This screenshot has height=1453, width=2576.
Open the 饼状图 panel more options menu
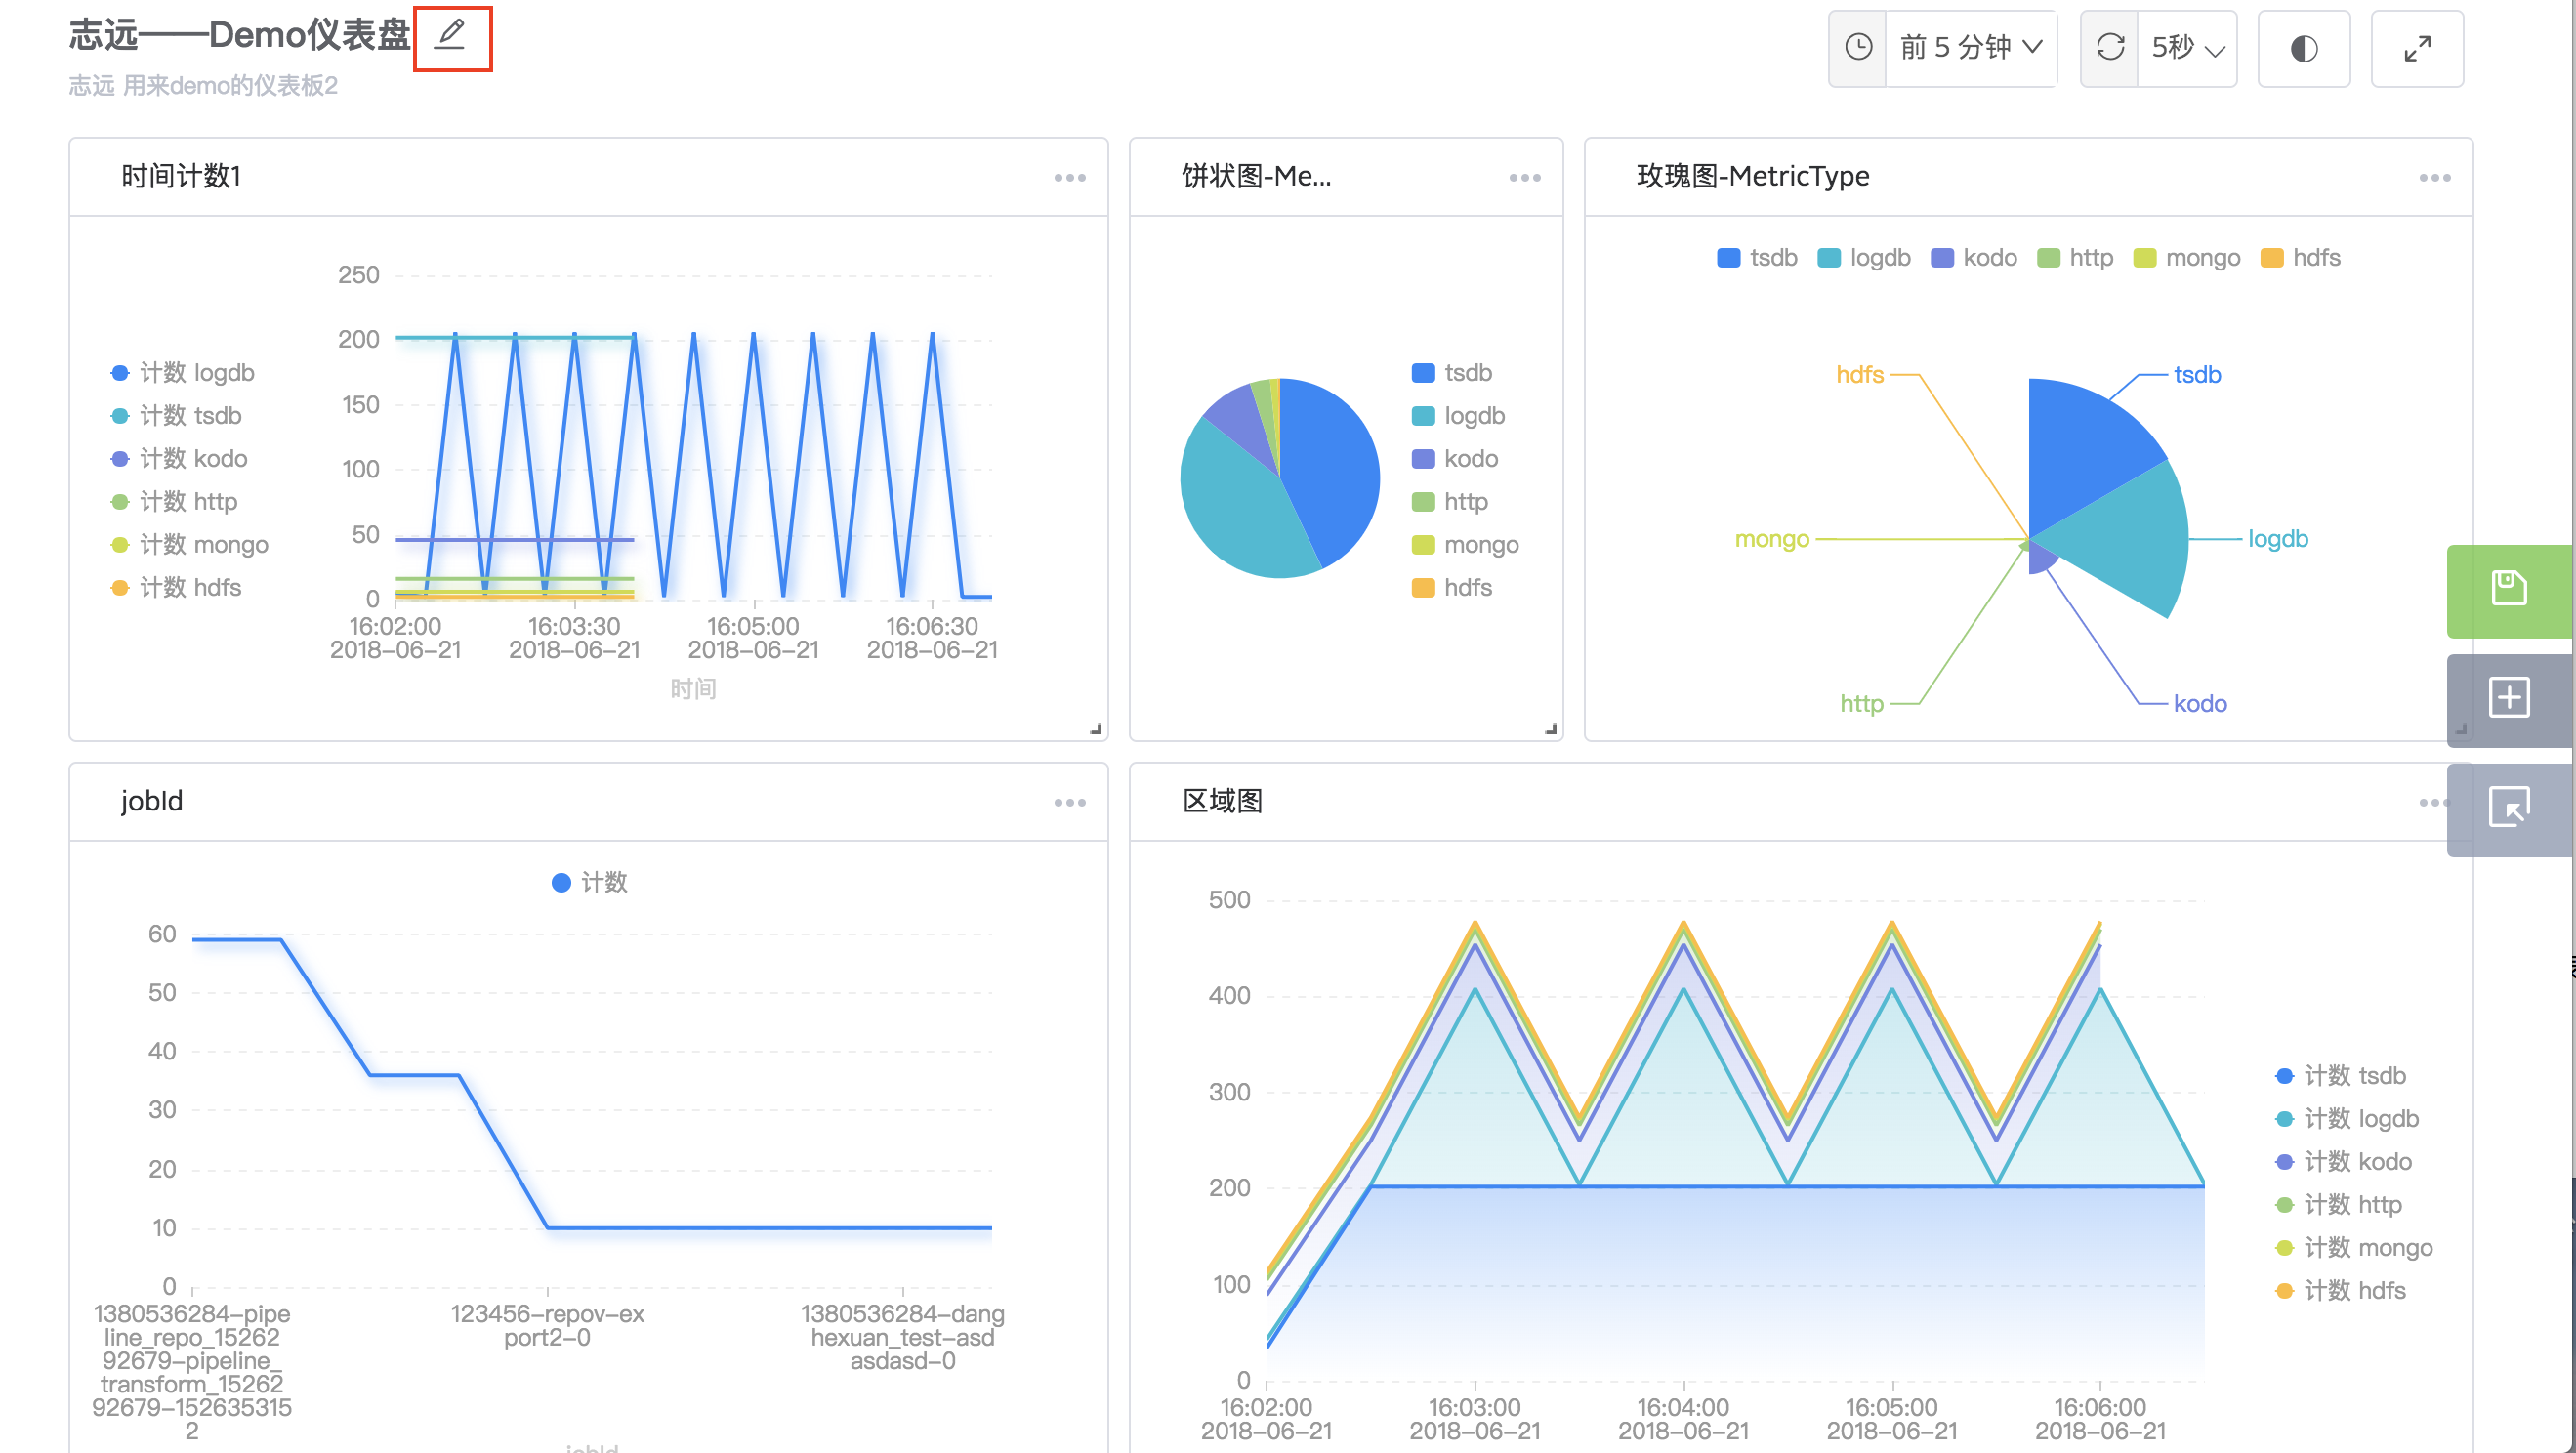tap(1524, 178)
